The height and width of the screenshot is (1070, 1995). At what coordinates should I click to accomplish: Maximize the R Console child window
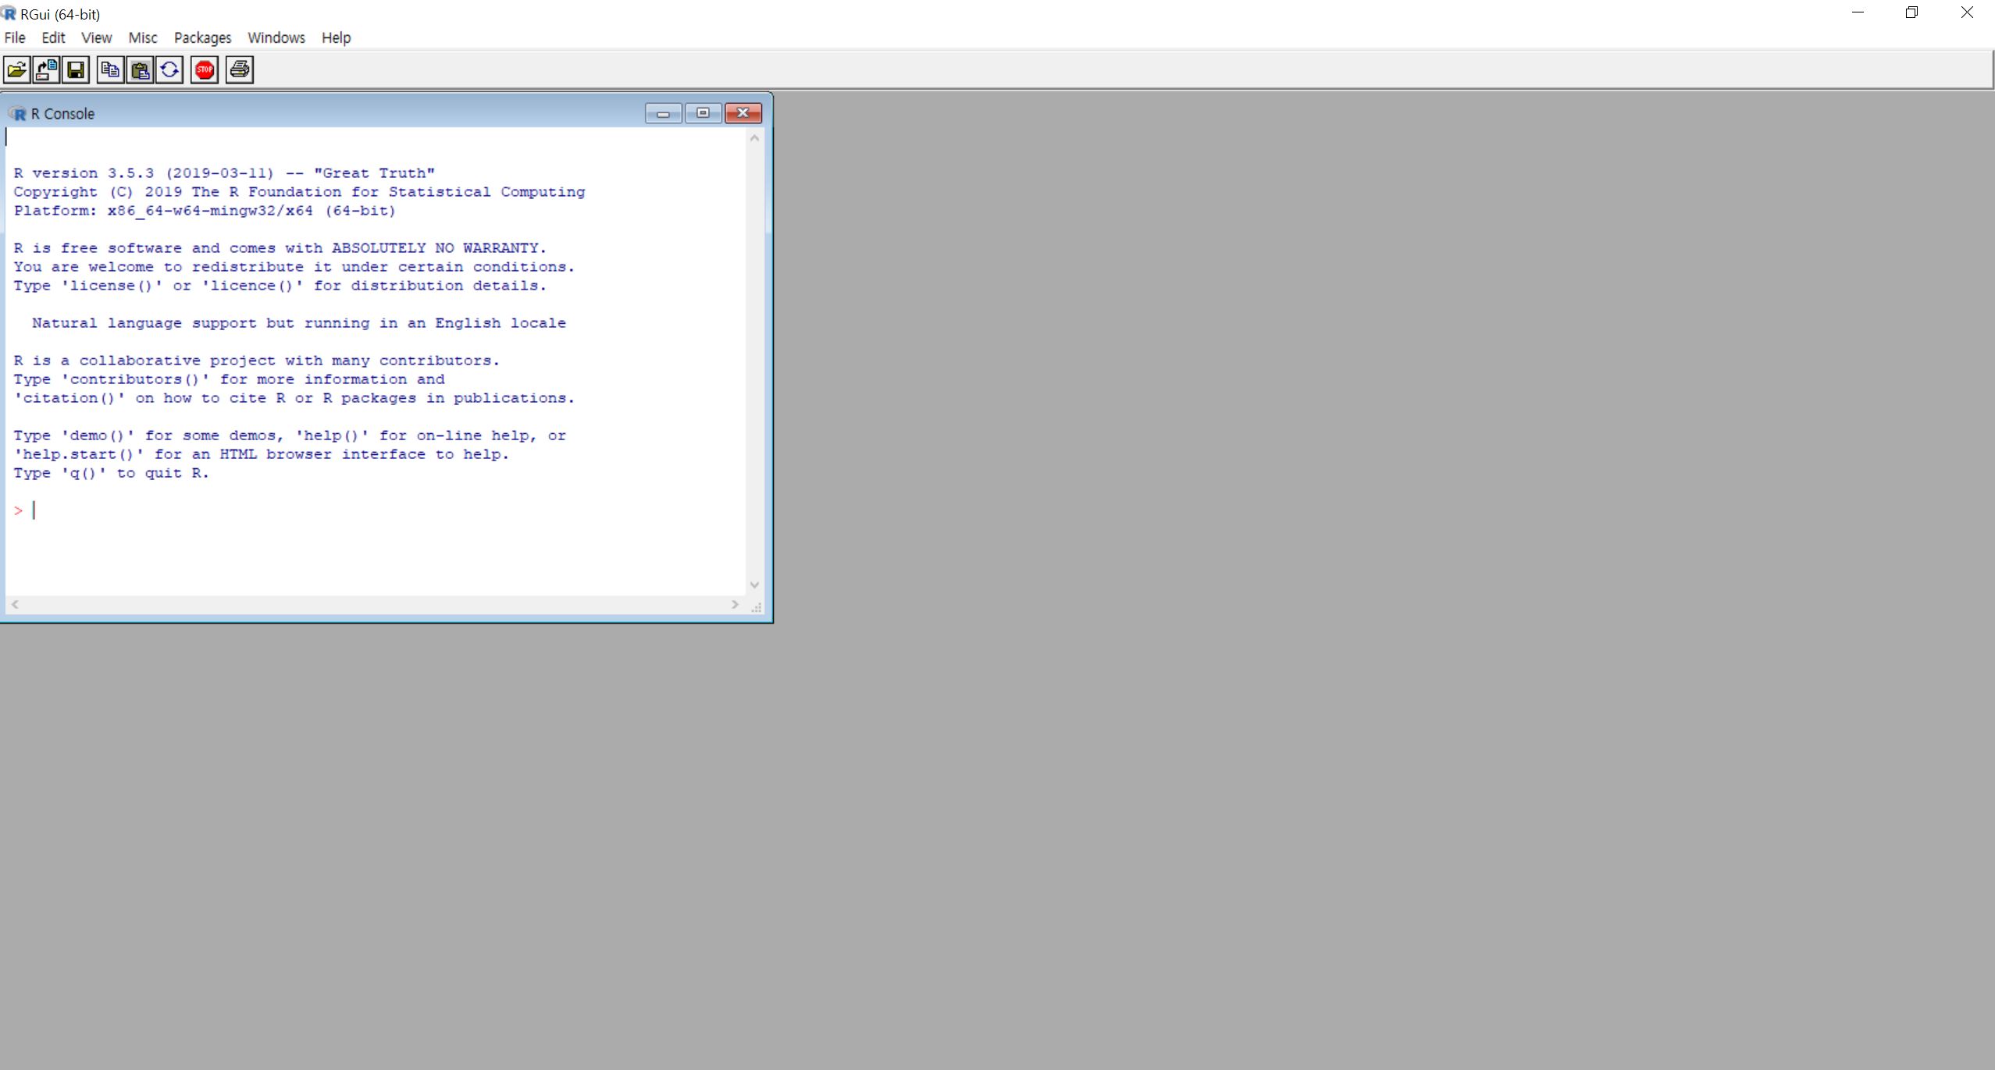pos(703,113)
